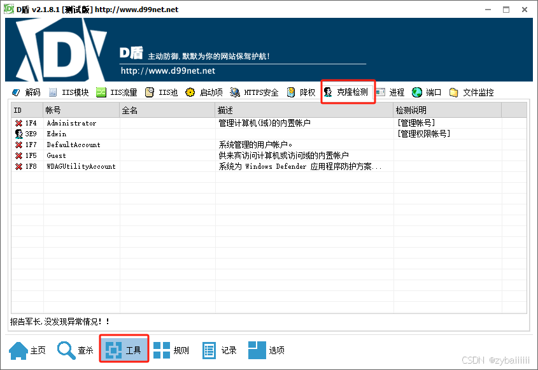Open the IIS流量 traffic icon
The image size is (538, 370).
click(x=101, y=92)
